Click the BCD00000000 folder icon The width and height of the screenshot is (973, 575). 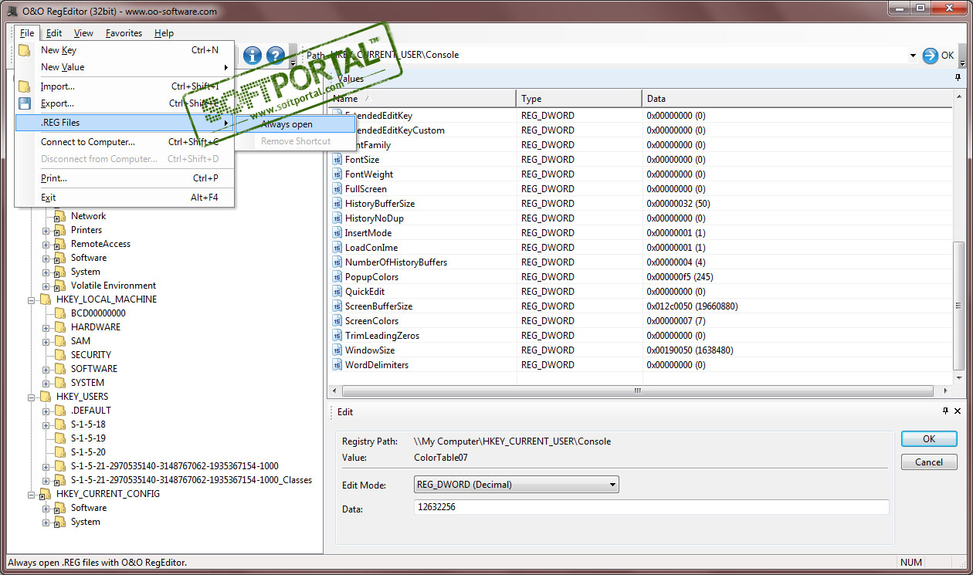pyautogui.click(x=59, y=313)
